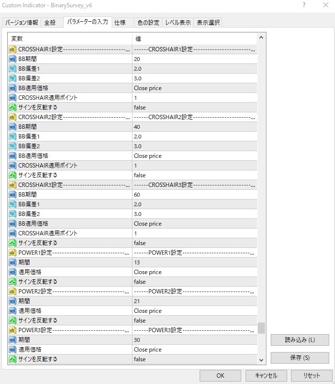
Task: Click integer icon of BB期間 row valued 20
Action: 12,59
